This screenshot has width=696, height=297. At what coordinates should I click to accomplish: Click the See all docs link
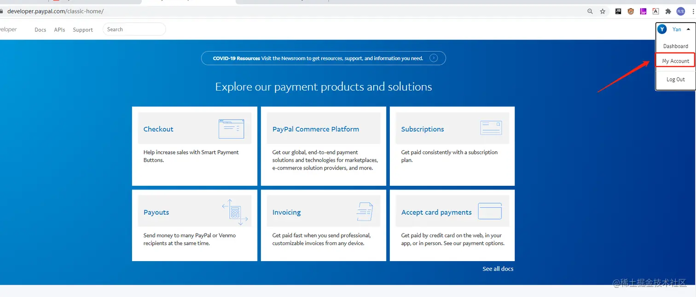coord(498,269)
